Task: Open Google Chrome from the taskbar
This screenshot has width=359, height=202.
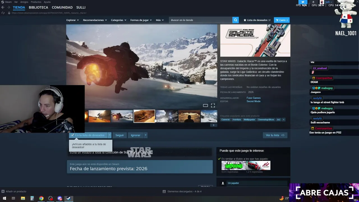Action: pos(41,198)
